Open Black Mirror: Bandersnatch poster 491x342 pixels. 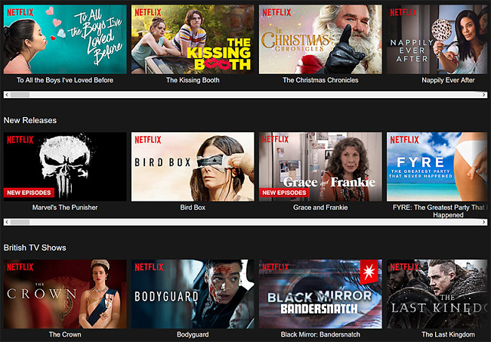320,294
